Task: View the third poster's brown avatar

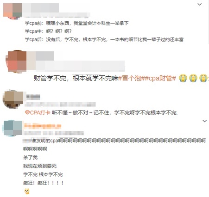Action: [13, 99]
